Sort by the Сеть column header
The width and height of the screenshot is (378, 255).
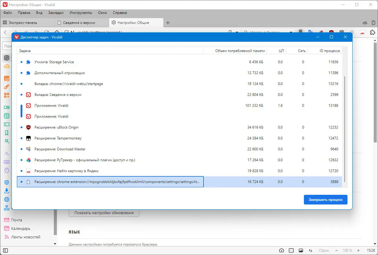coord(297,51)
